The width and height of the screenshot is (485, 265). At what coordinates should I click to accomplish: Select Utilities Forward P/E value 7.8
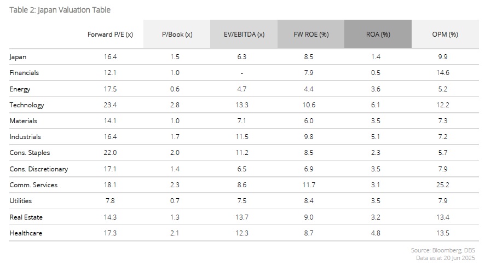(110, 201)
